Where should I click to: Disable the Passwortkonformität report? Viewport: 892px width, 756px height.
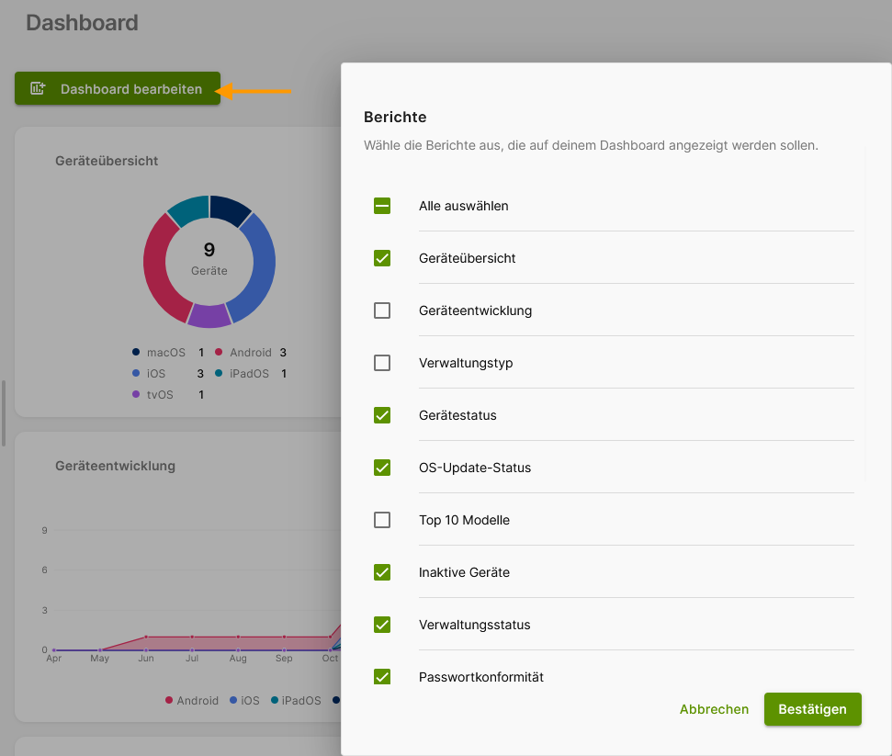point(382,677)
